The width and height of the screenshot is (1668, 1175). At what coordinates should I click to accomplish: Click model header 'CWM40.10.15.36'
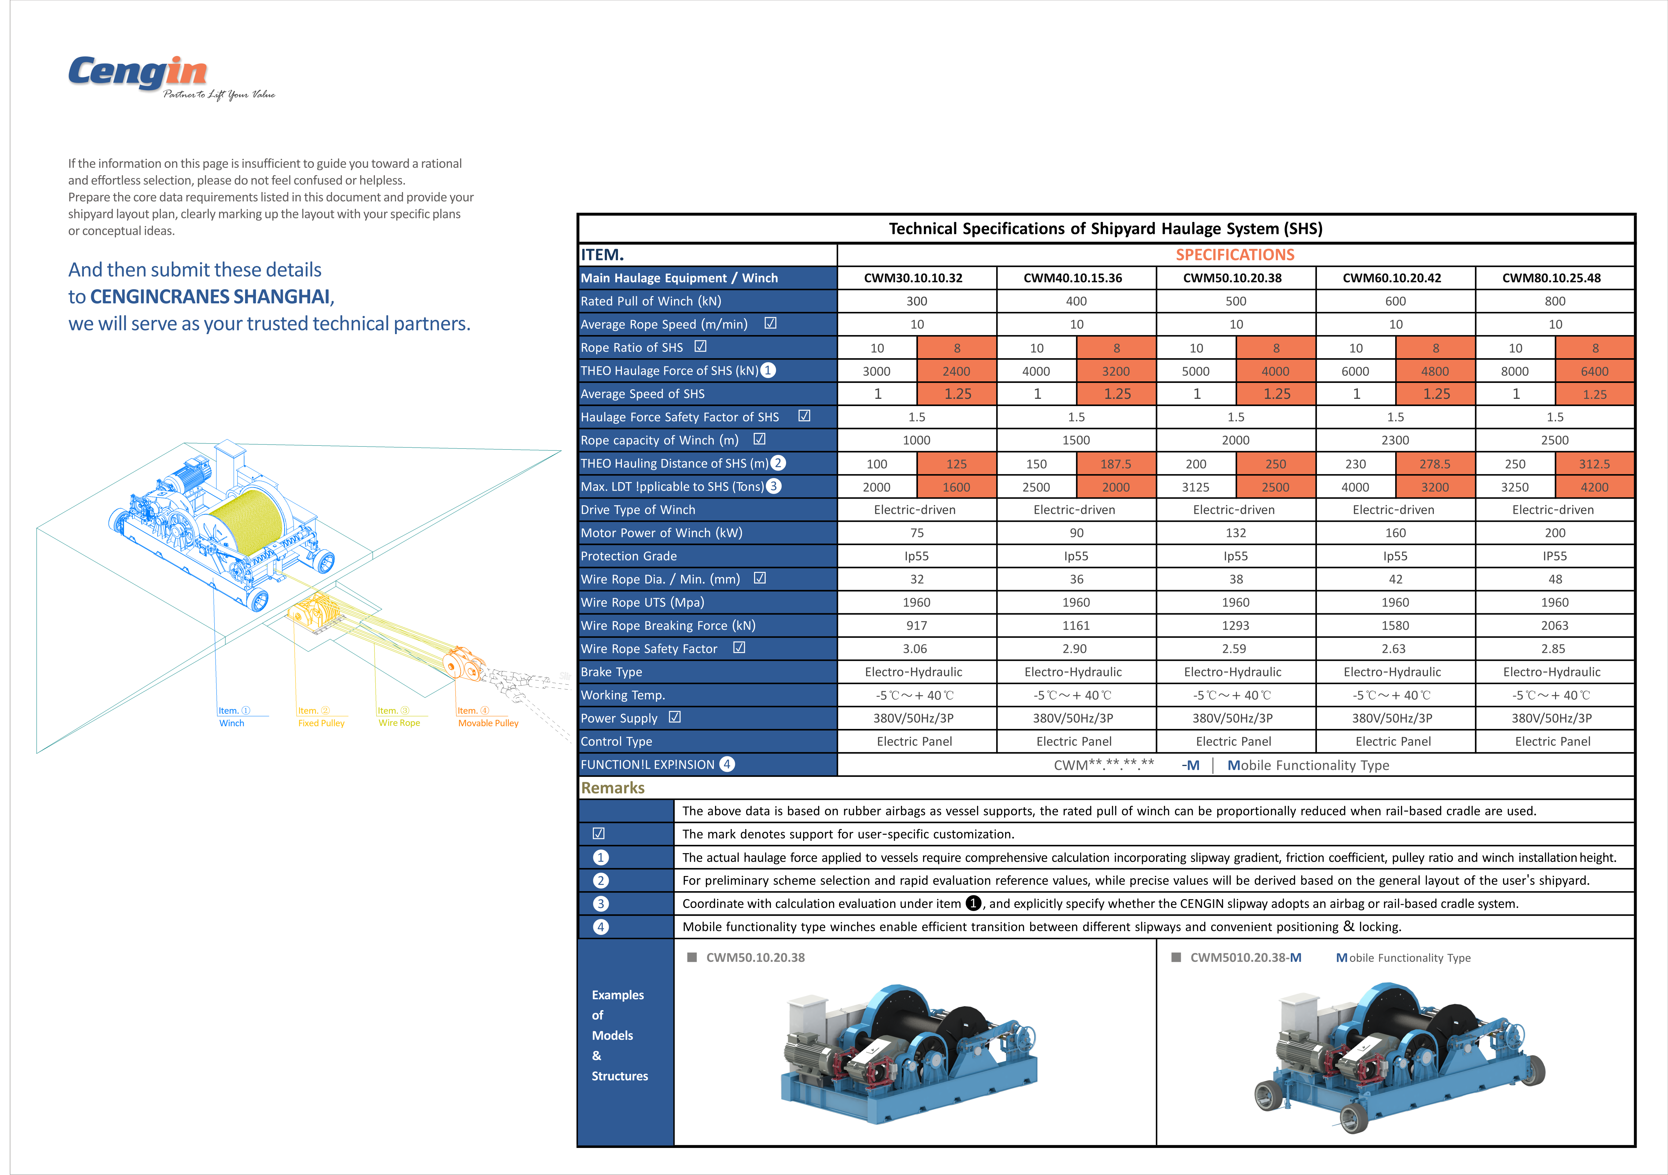[x=1073, y=278]
